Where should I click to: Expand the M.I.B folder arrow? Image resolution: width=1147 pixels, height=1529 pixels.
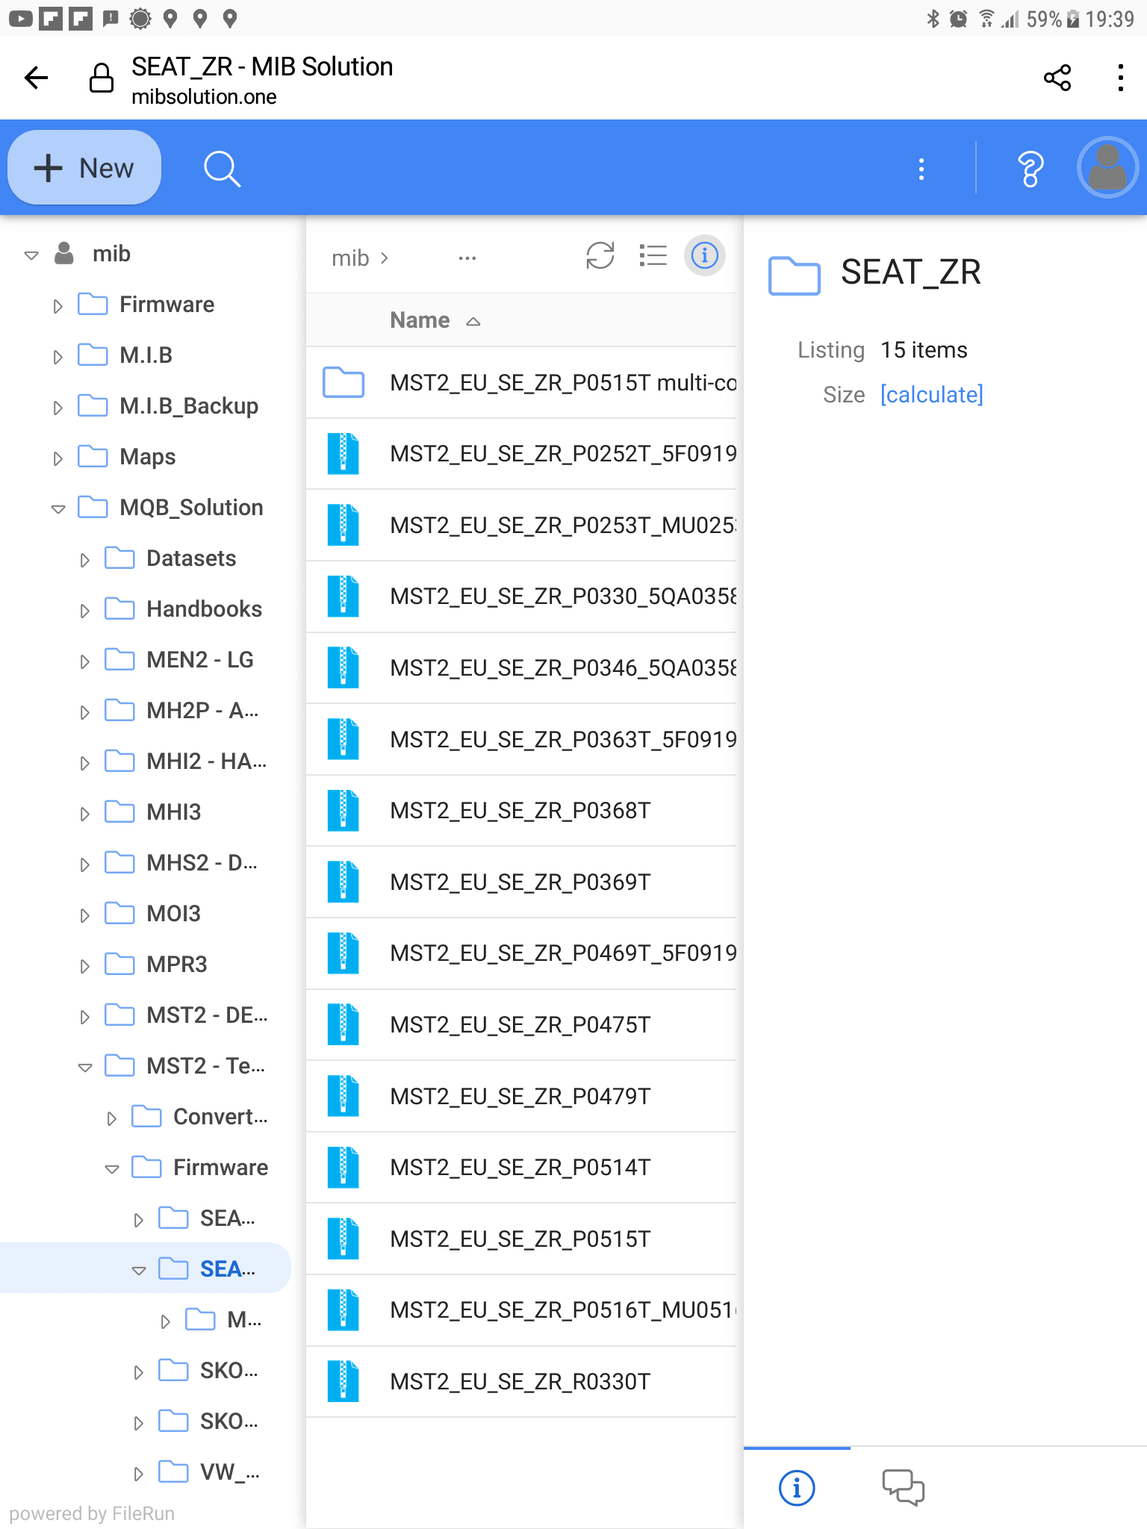(x=57, y=357)
